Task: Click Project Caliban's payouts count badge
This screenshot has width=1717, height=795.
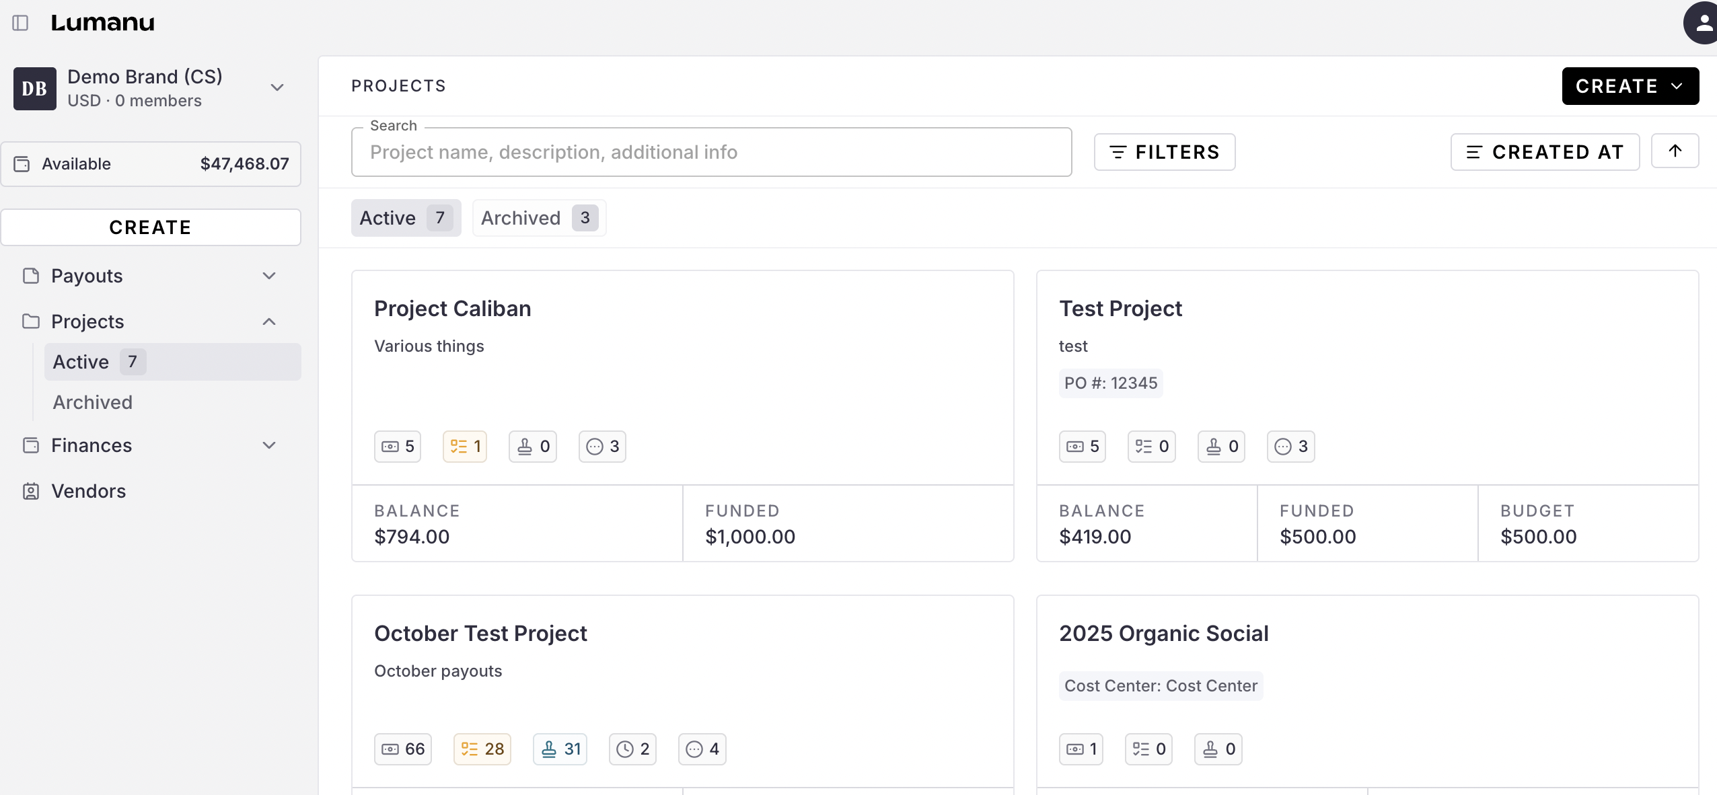Action: tap(398, 447)
